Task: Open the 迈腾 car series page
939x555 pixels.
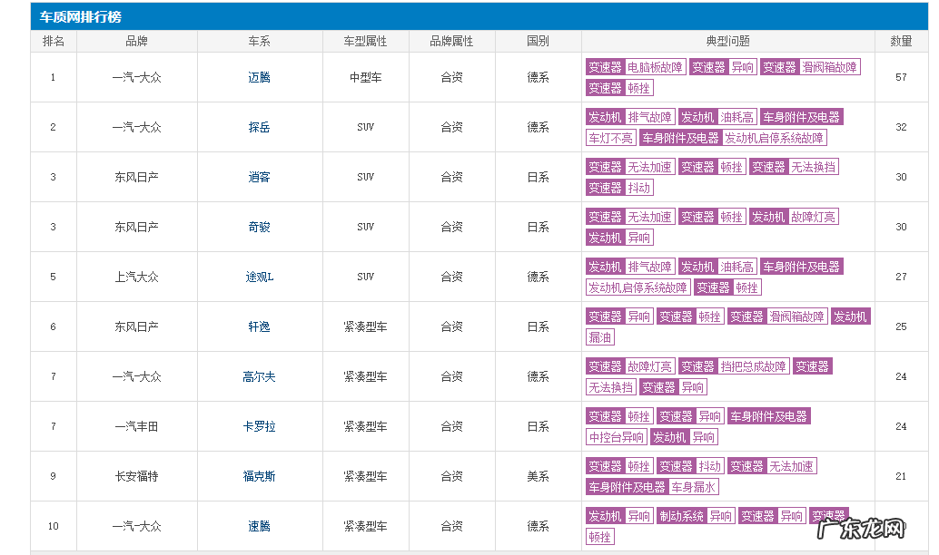Action: click(x=261, y=77)
